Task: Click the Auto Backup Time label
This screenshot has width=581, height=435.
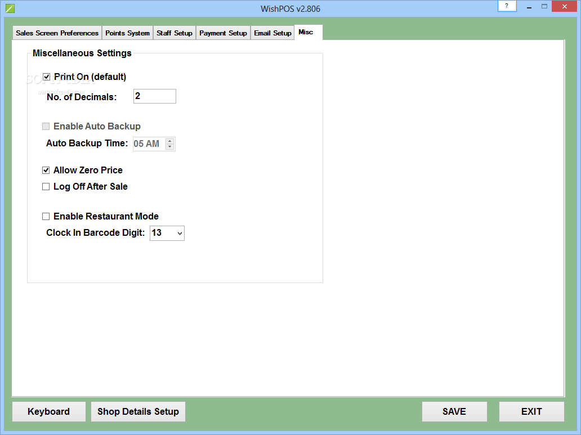Action: click(87, 143)
